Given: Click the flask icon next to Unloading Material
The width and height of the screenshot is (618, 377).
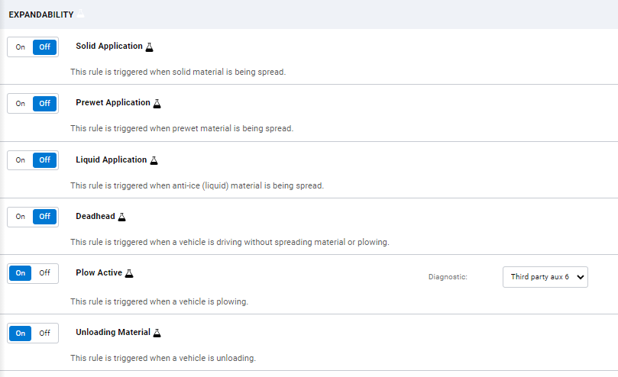Looking at the screenshot, I should click(158, 333).
